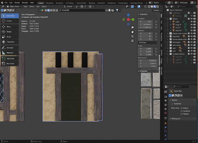Viewport: 198px width, 143px height.
Task: Select the Annotate tool
Action: 9,48
